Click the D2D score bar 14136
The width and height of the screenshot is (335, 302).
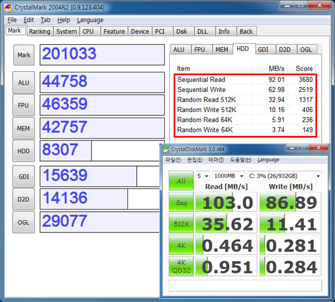(x=100, y=199)
